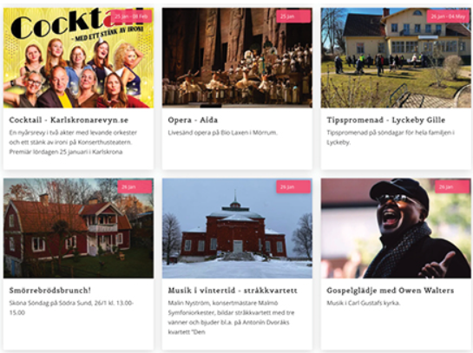The image size is (473, 353).
Task: Open the Smörrebrödsbrunch! event title
Action: coord(50,291)
